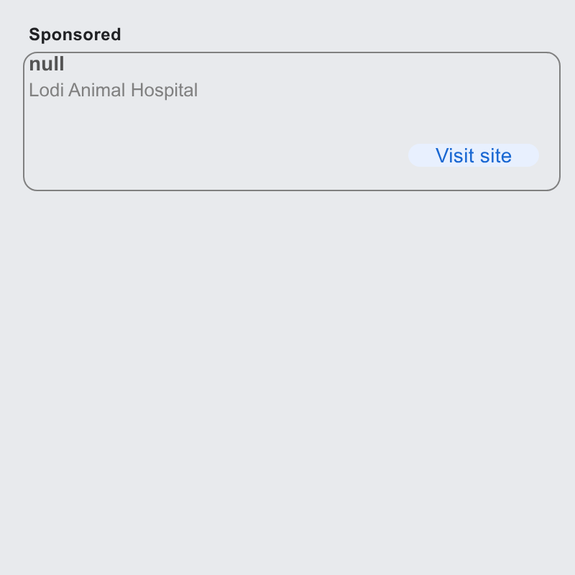Select the Sponsored heading text
This screenshot has height=575, width=575.
coord(75,34)
